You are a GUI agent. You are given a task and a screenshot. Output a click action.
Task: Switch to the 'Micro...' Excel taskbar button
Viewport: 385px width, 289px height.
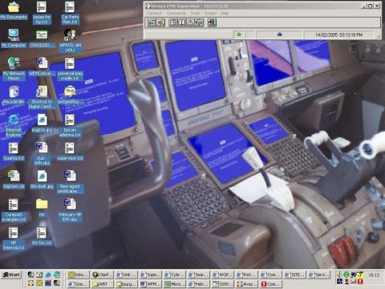pyautogui.click(x=174, y=284)
